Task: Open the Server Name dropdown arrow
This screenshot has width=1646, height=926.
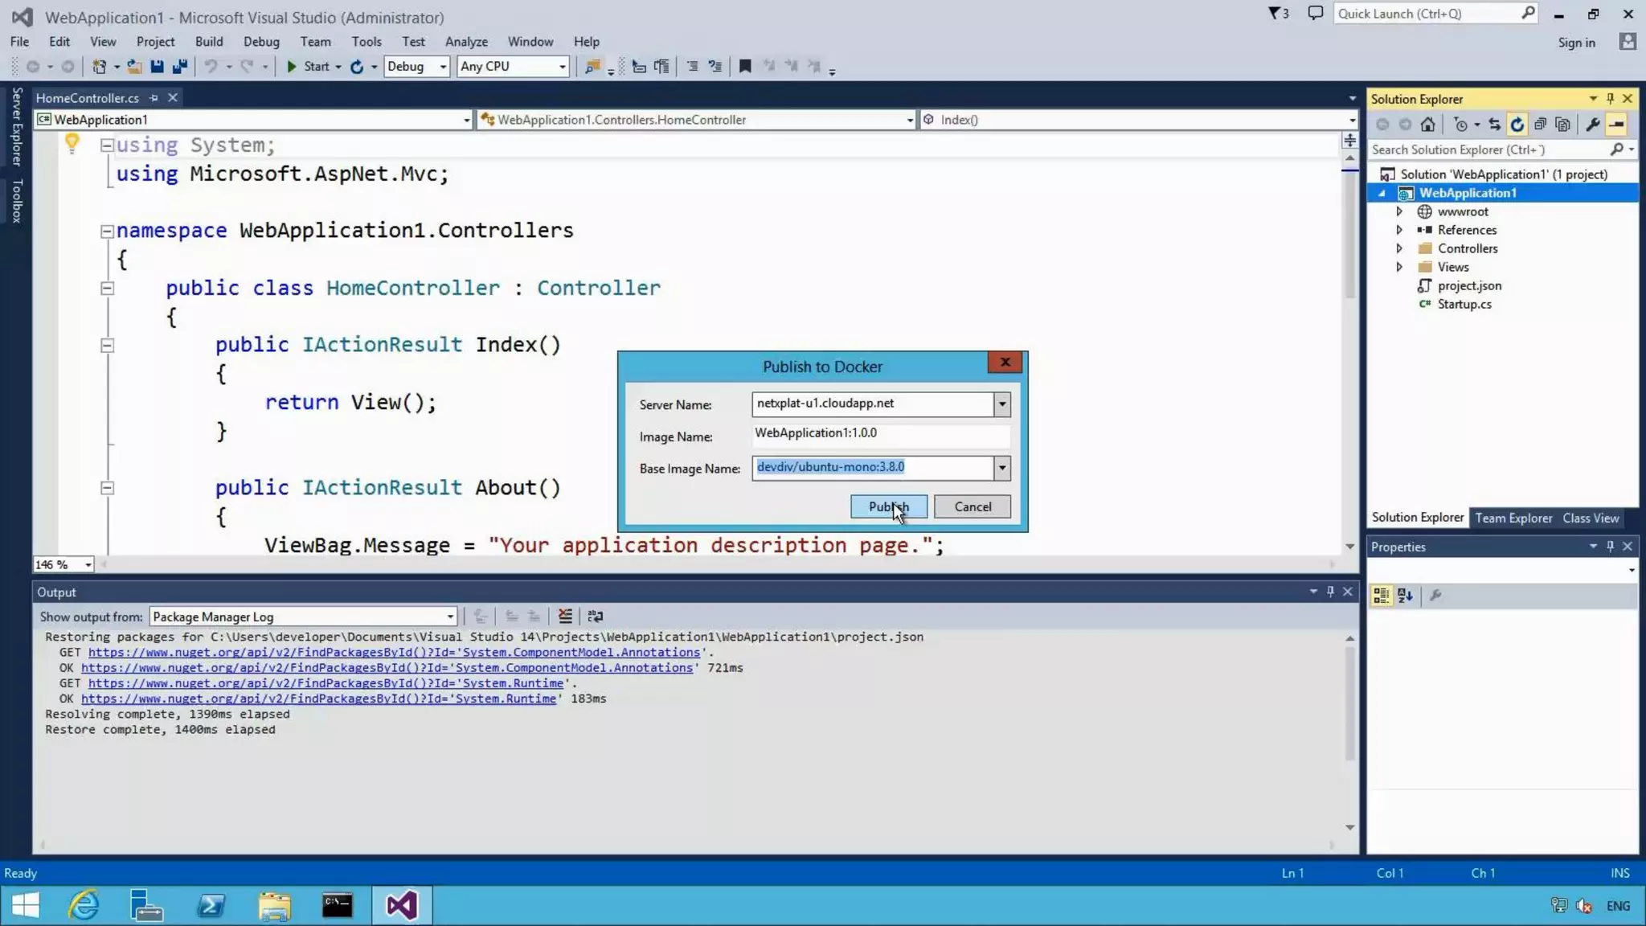Action: [1001, 404]
